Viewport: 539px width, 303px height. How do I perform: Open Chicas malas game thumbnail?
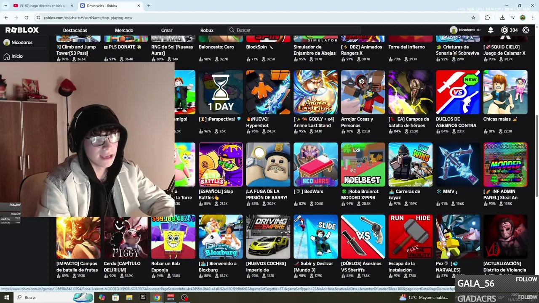[505, 92]
